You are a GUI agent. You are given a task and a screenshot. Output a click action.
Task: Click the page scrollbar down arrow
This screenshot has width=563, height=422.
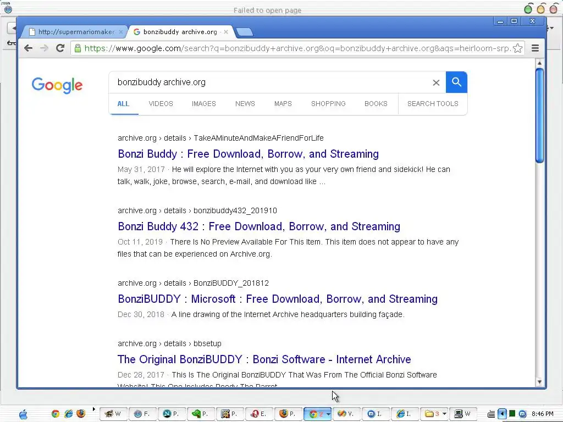[x=539, y=382]
